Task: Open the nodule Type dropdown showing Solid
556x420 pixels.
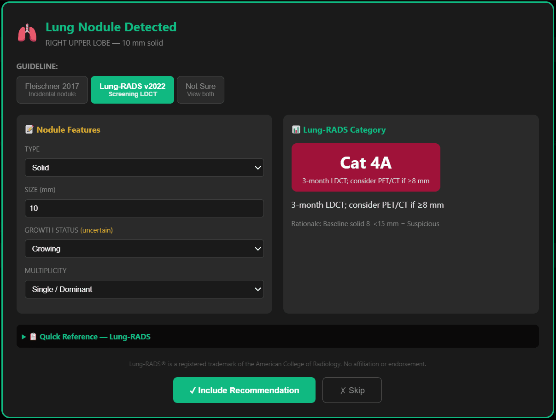Action: 144,168
